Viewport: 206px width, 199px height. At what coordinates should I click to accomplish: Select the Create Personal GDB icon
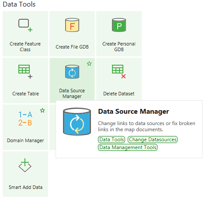click(119, 25)
